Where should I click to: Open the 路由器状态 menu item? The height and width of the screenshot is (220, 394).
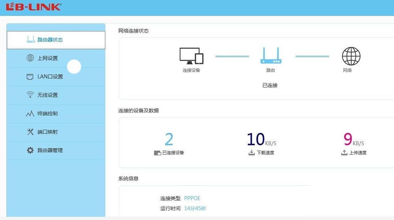coord(56,40)
